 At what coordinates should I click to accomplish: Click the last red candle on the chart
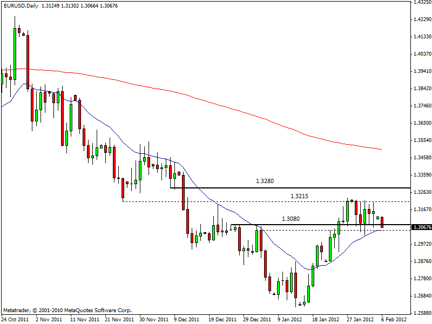pyautogui.click(x=382, y=222)
